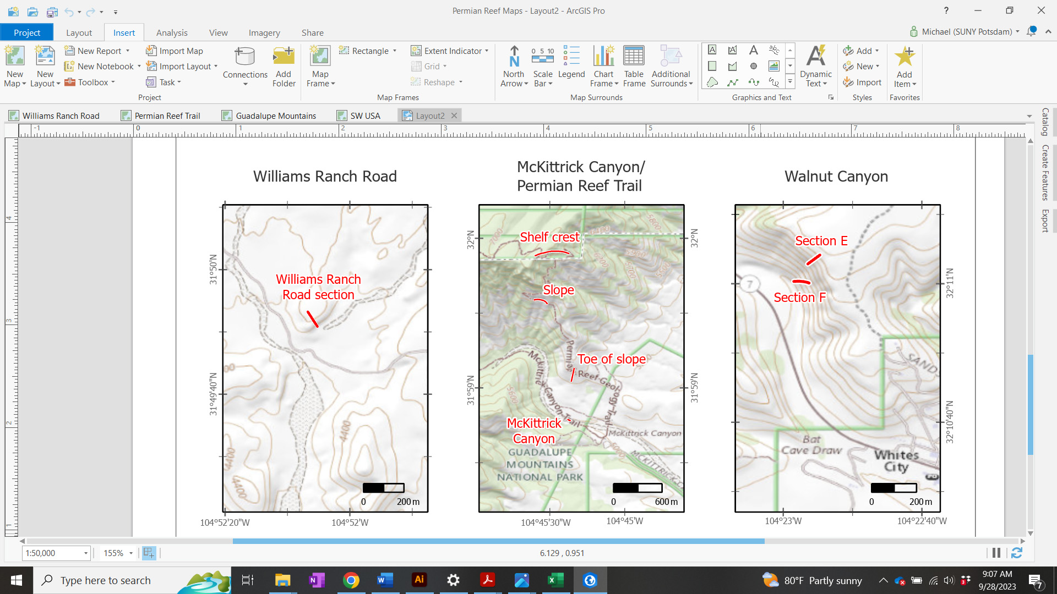Insert a Legend
The width and height of the screenshot is (1057, 594).
(x=571, y=66)
